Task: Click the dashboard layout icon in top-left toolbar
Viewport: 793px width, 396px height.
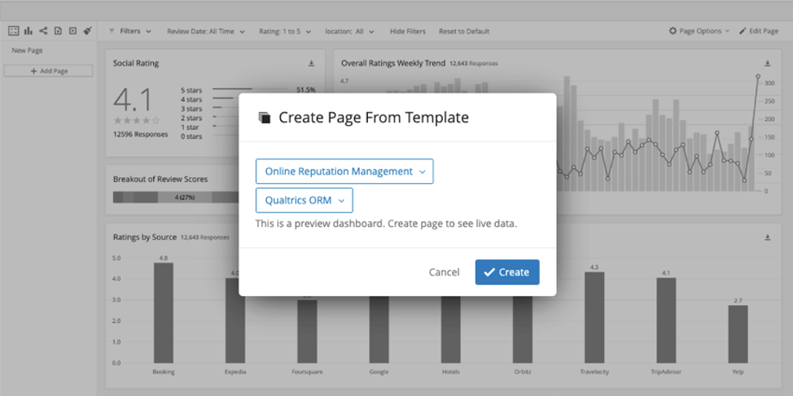Action: pyautogui.click(x=13, y=31)
